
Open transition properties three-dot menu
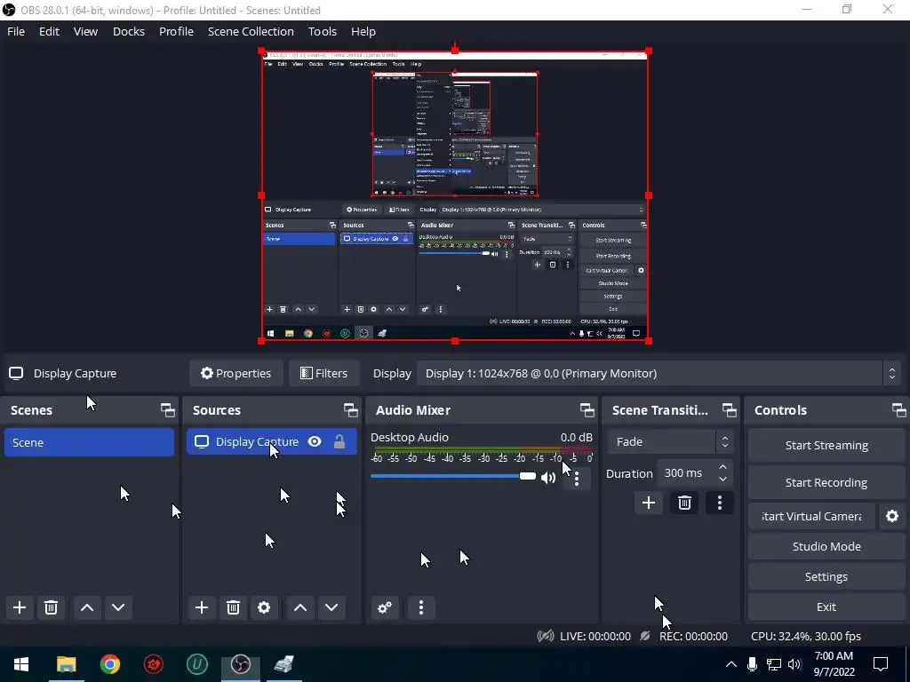click(720, 503)
